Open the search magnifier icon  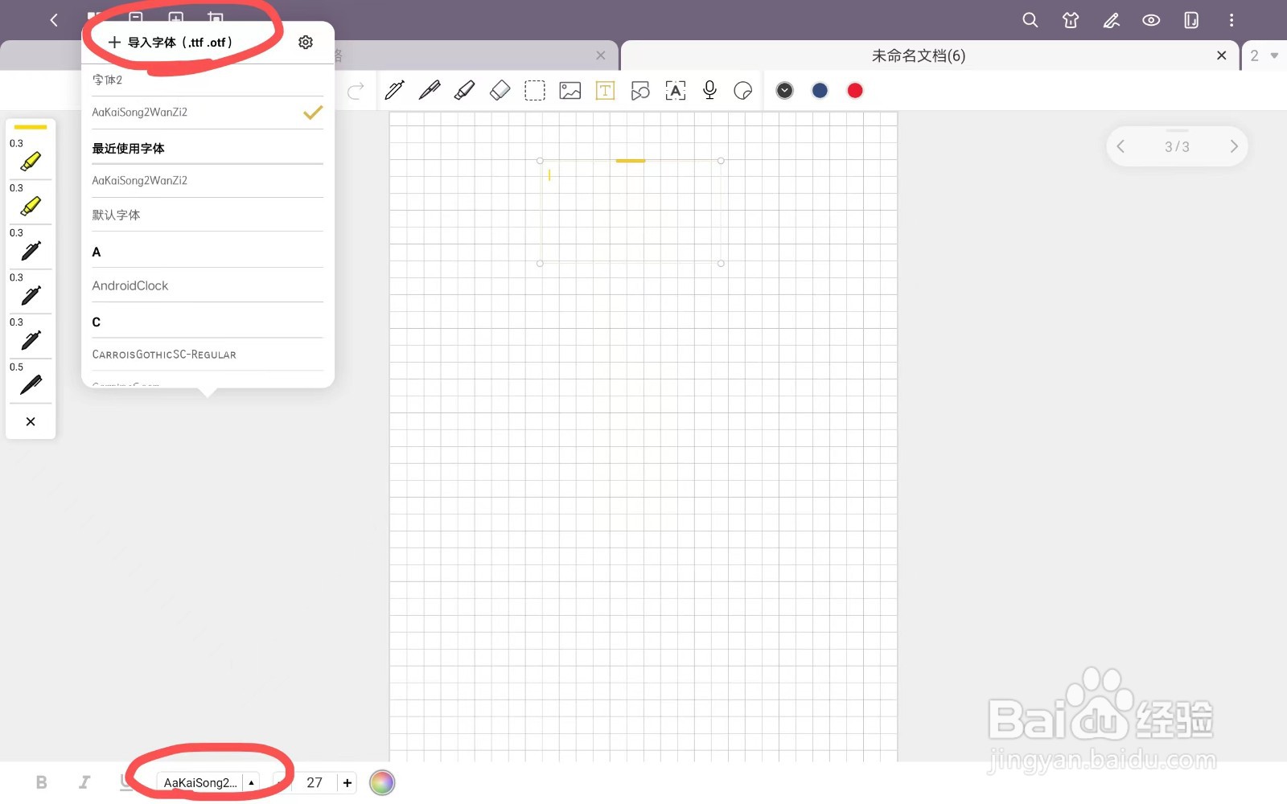click(1030, 20)
